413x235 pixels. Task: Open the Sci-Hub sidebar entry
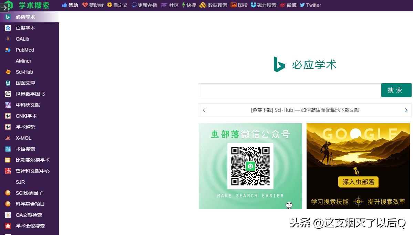[24, 72]
